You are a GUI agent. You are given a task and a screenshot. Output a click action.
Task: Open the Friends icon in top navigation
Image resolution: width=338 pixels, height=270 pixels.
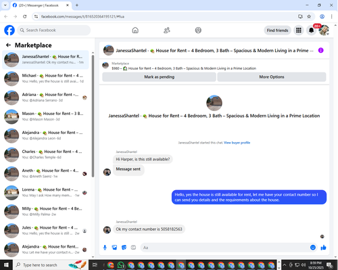(x=167, y=30)
